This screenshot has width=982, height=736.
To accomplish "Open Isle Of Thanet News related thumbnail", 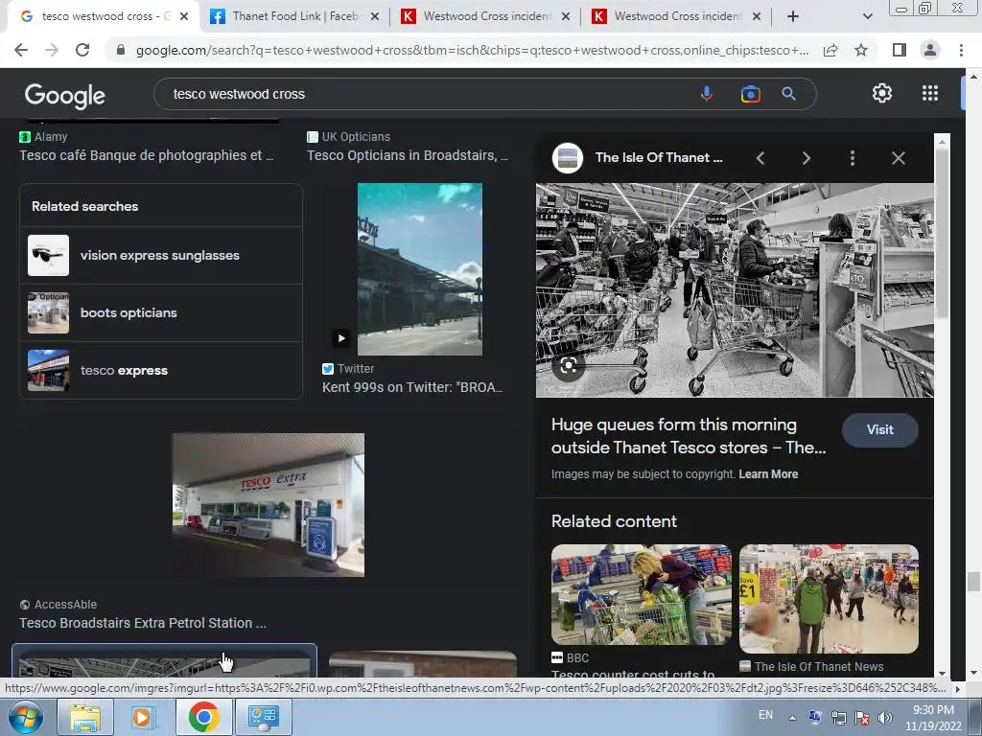I will [x=829, y=599].
